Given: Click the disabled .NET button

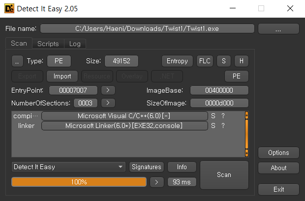Looking at the screenshot, I should (167, 76).
